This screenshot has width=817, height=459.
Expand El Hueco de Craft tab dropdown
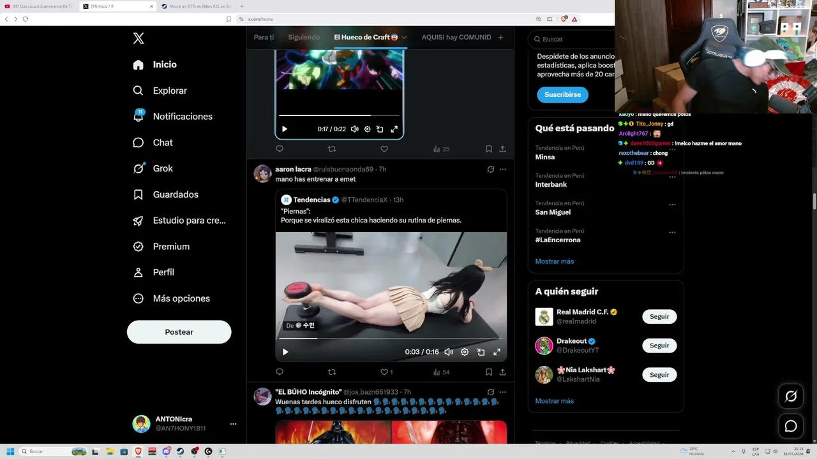point(404,38)
